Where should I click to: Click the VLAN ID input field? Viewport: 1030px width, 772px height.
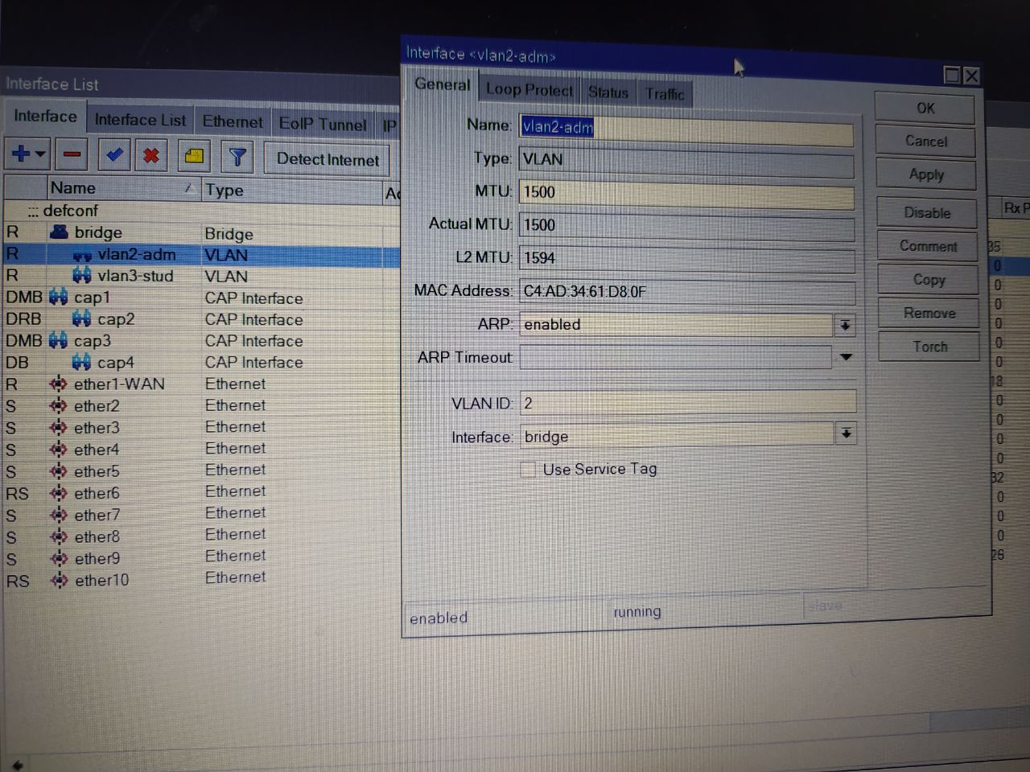tap(688, 402)
